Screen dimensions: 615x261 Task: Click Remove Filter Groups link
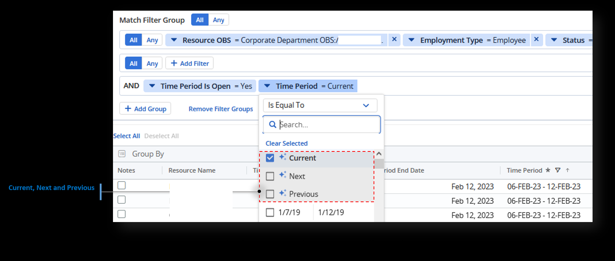221,109
